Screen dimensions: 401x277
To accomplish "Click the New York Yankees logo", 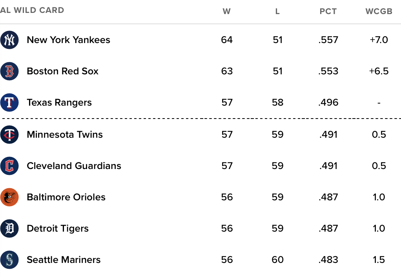I will [x=9, y=40].
